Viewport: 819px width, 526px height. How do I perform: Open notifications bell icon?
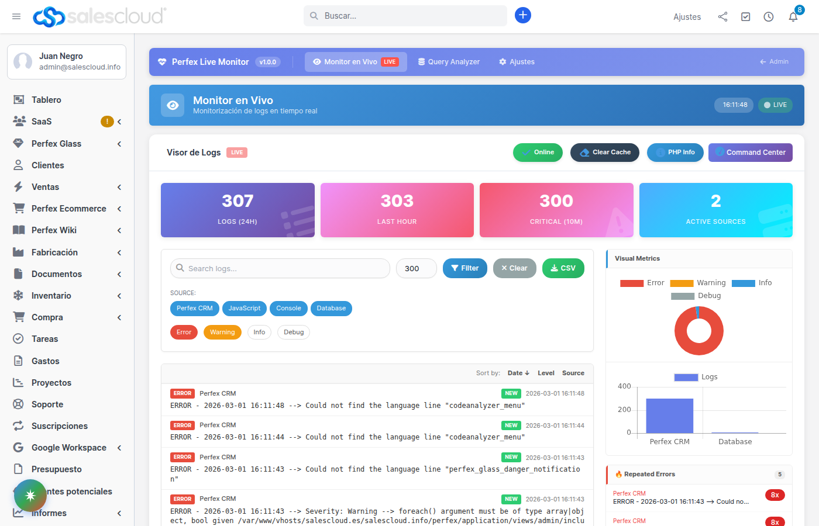tap(793, 16)
